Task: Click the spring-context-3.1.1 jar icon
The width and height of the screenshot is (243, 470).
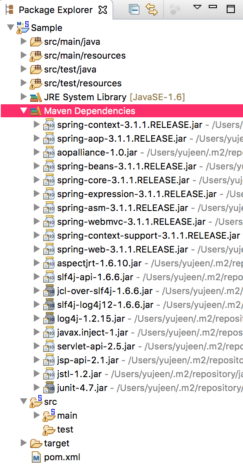Action: (x=49, y=125)
